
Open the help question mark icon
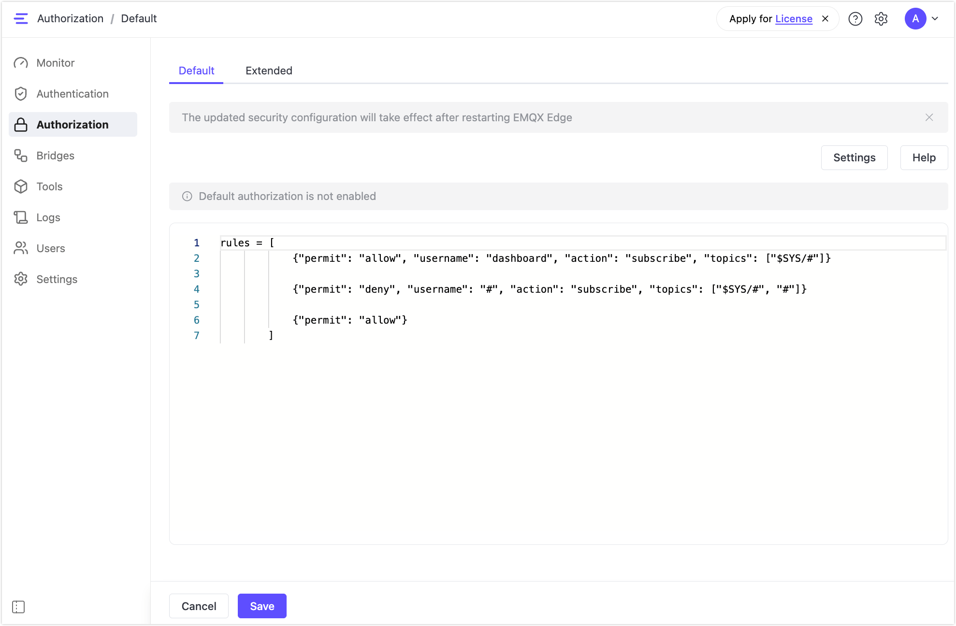pyautogui.click(x=855, y=19)
